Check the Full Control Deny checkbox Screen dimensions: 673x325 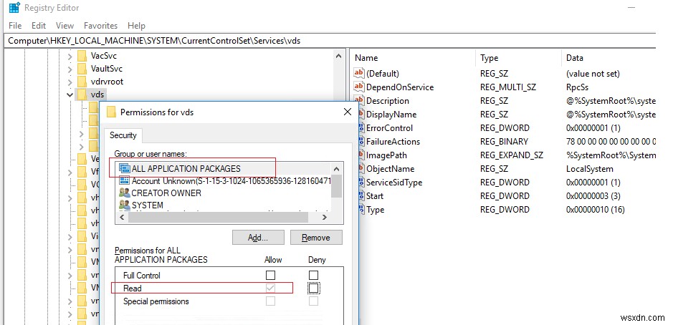tap(313, 275)
